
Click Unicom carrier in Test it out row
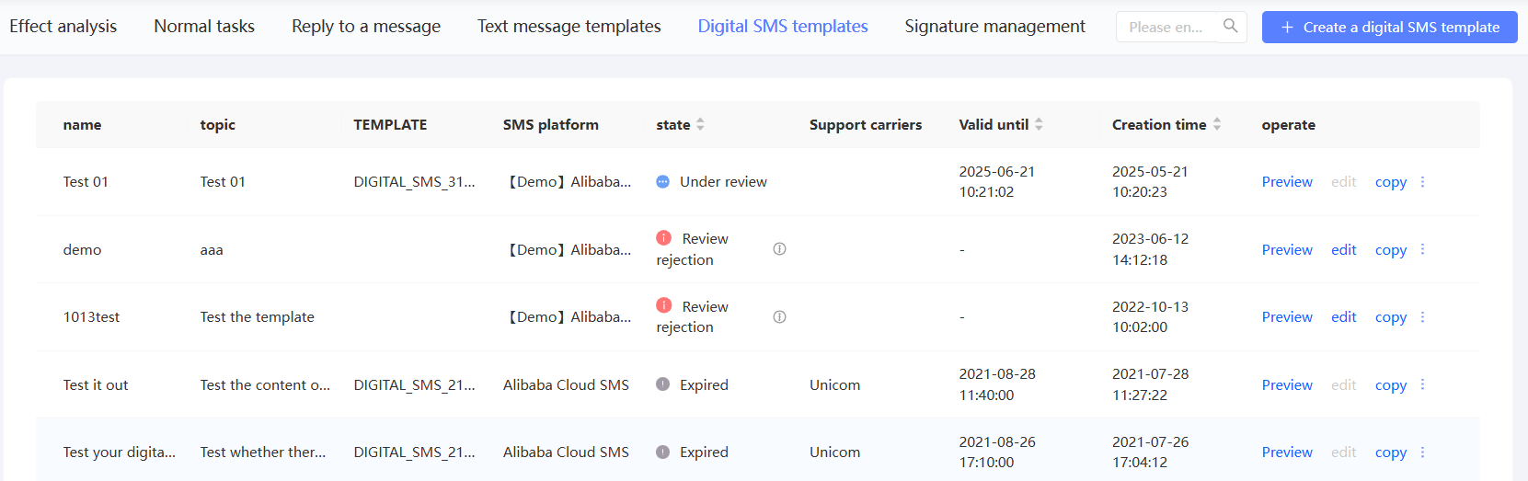pyautogui.click(x=835, y=385)
